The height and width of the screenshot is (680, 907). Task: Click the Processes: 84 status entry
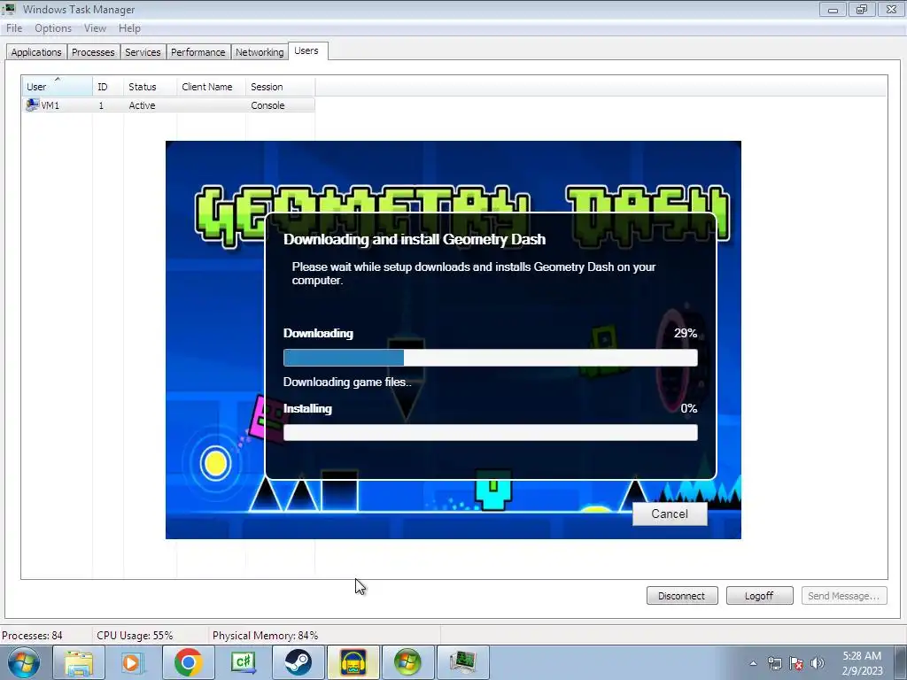tap(33, 636)
